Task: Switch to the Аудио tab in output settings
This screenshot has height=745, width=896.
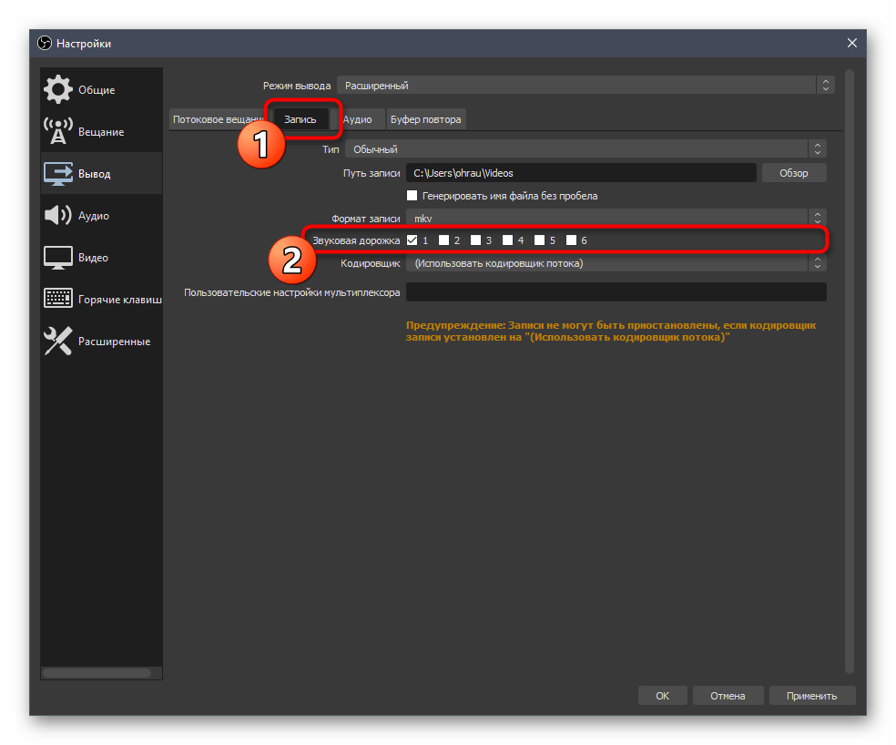Action: pos(357,119)
